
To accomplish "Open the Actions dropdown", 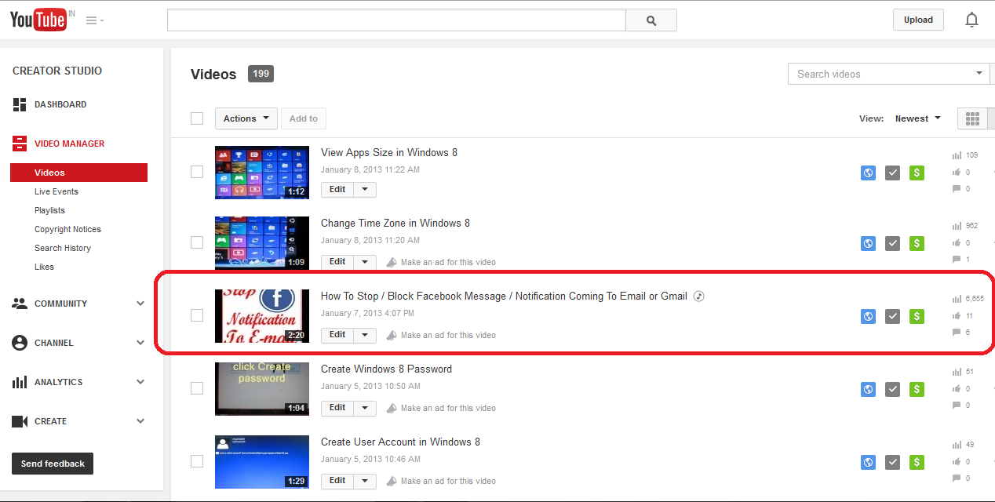I will pyautogui.click(x=246, y=118).
